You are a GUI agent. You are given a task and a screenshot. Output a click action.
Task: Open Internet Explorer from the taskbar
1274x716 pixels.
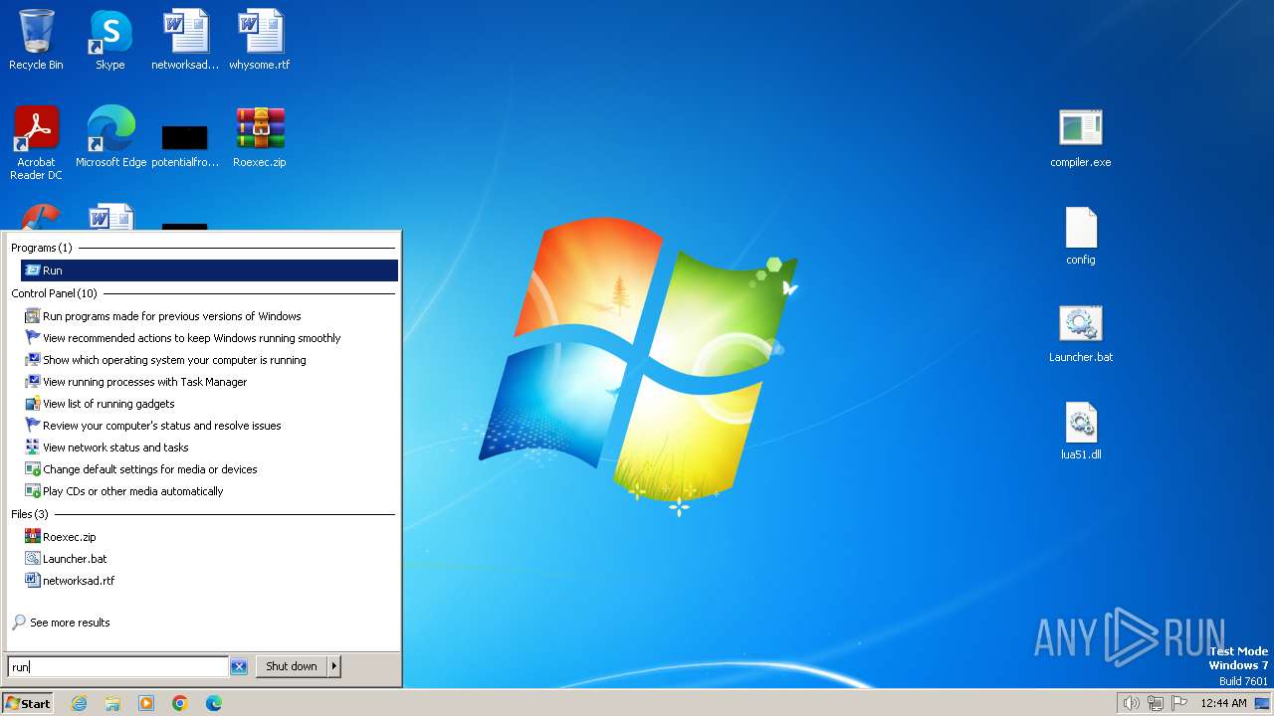[79, 703]
